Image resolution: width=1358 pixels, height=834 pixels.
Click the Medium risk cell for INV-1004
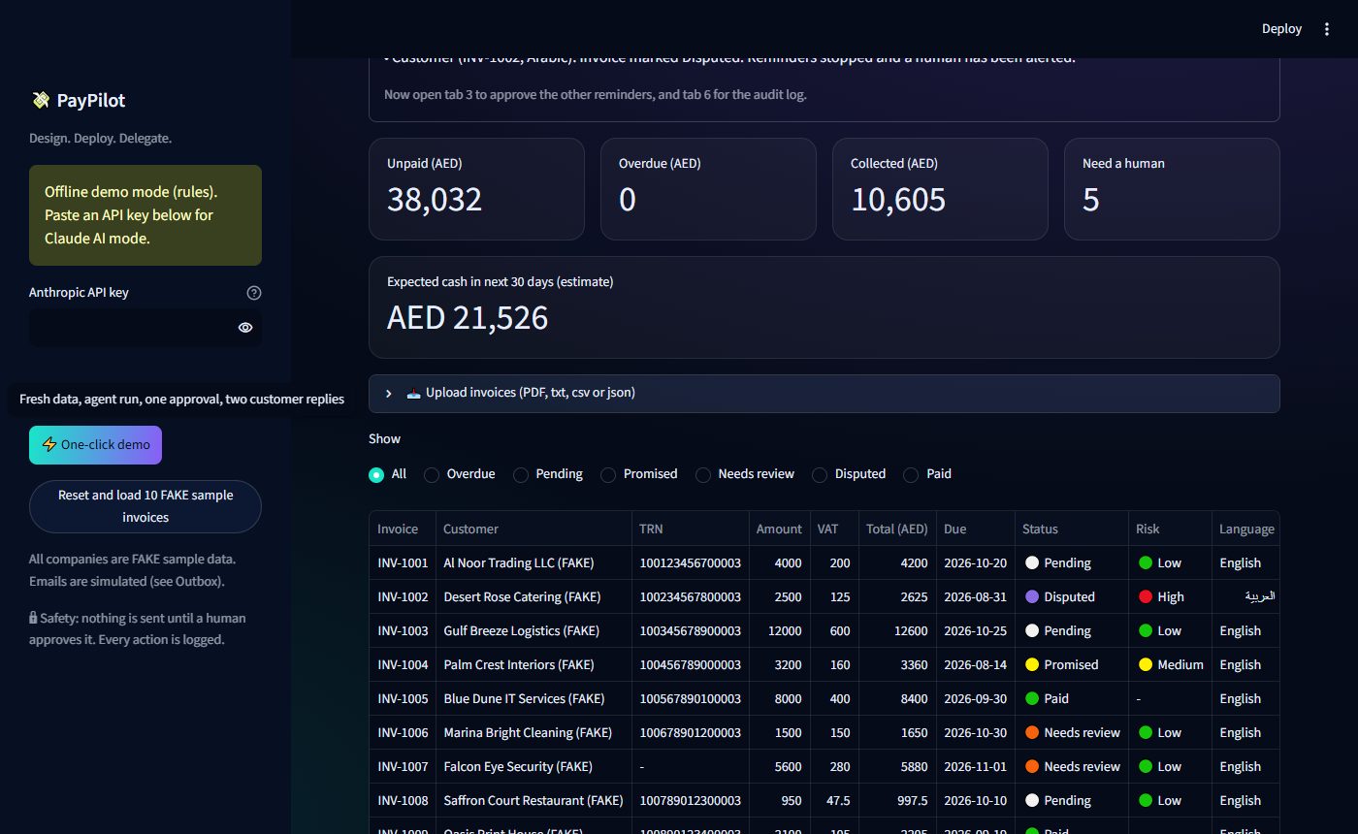[x=1170, y=664]
